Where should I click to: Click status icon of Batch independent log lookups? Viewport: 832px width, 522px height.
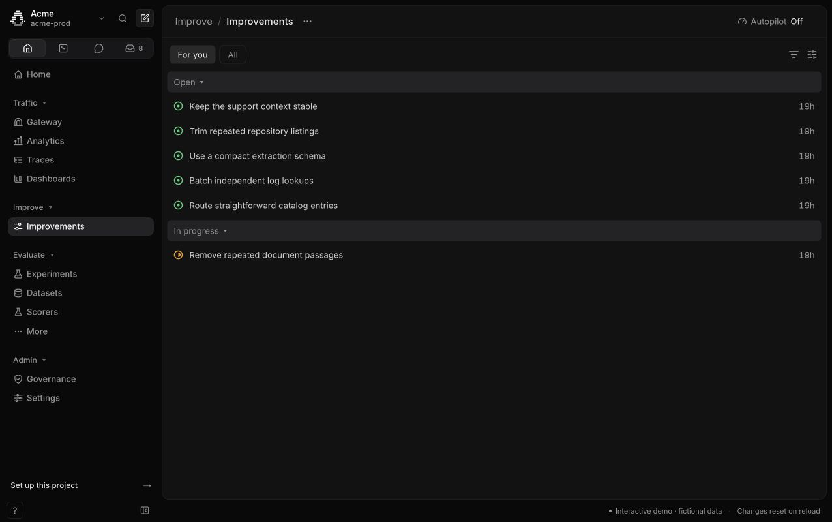(178, 181)
